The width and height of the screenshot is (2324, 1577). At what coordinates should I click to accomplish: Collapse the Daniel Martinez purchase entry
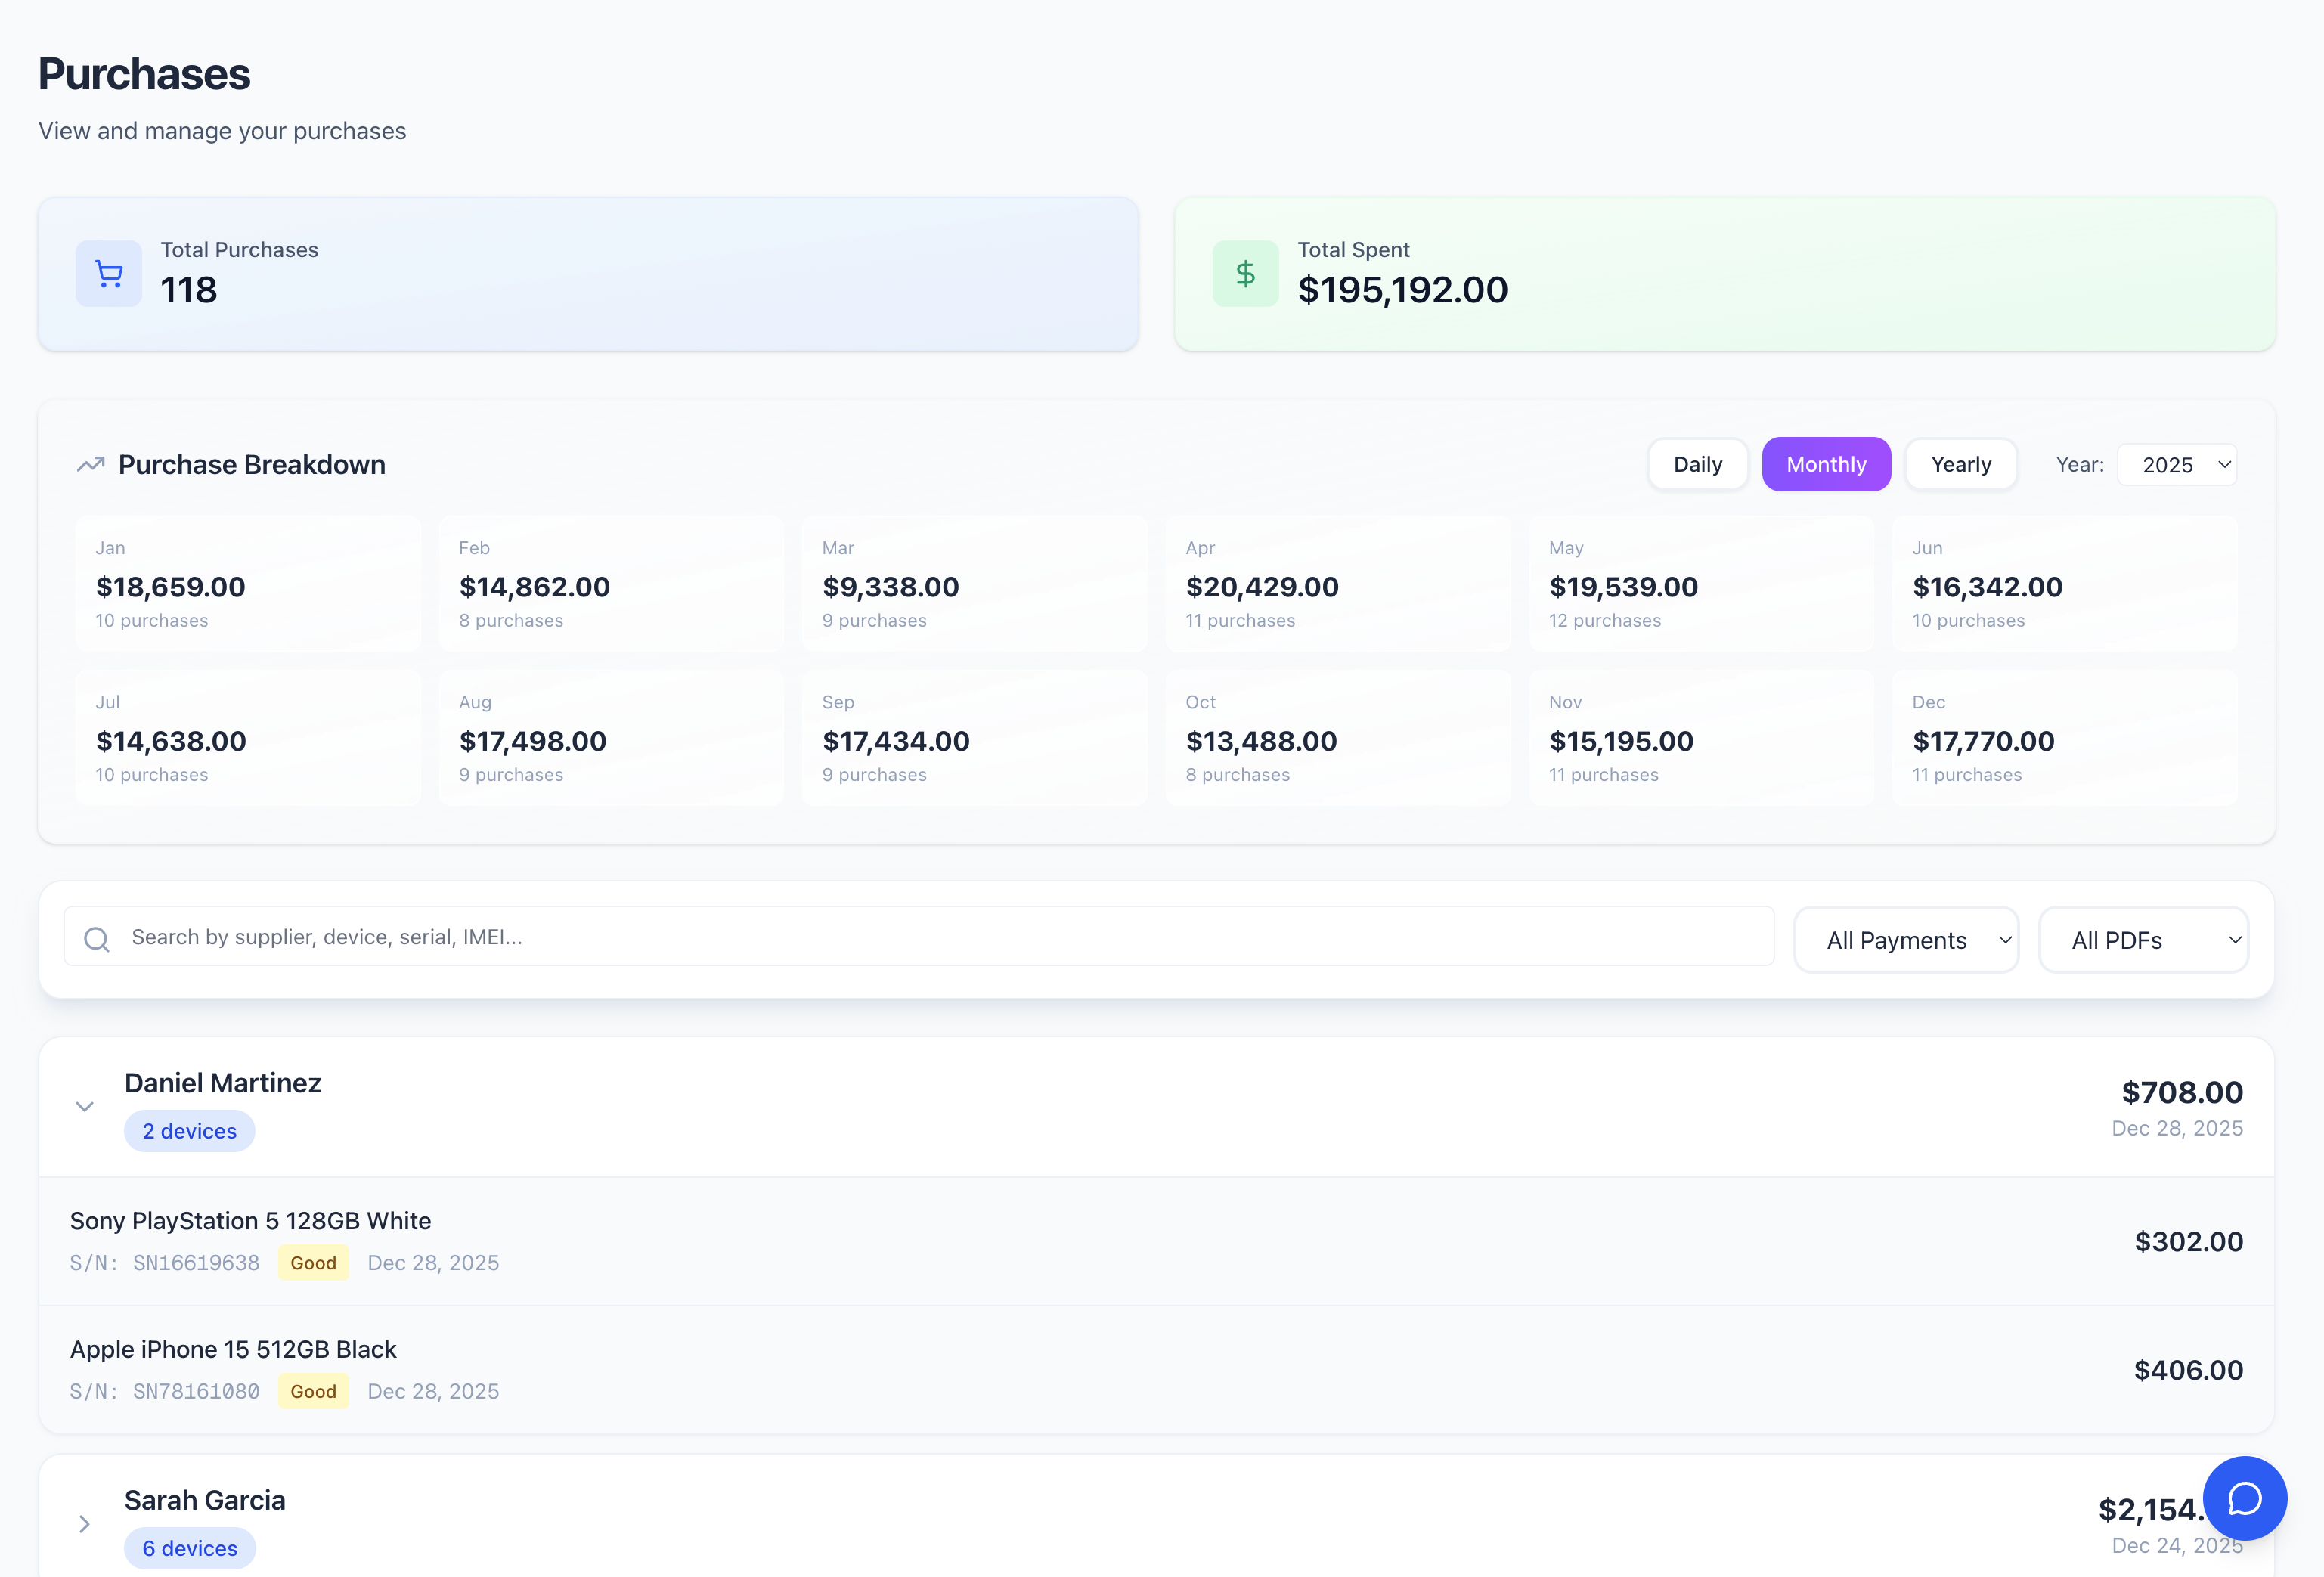tap(84, 1106)
